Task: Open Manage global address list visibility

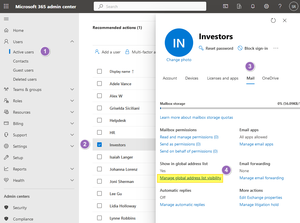Action: coord(190,178)
